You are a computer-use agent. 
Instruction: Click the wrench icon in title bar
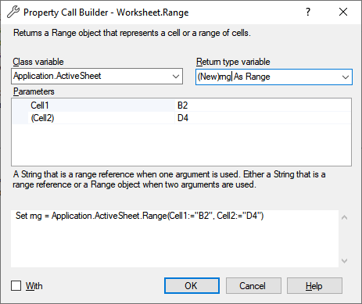pos(13,12)
